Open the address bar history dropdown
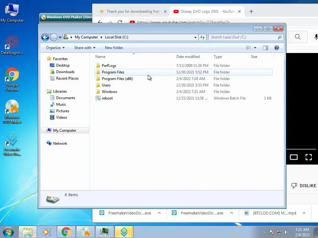 tap(195, 37)
